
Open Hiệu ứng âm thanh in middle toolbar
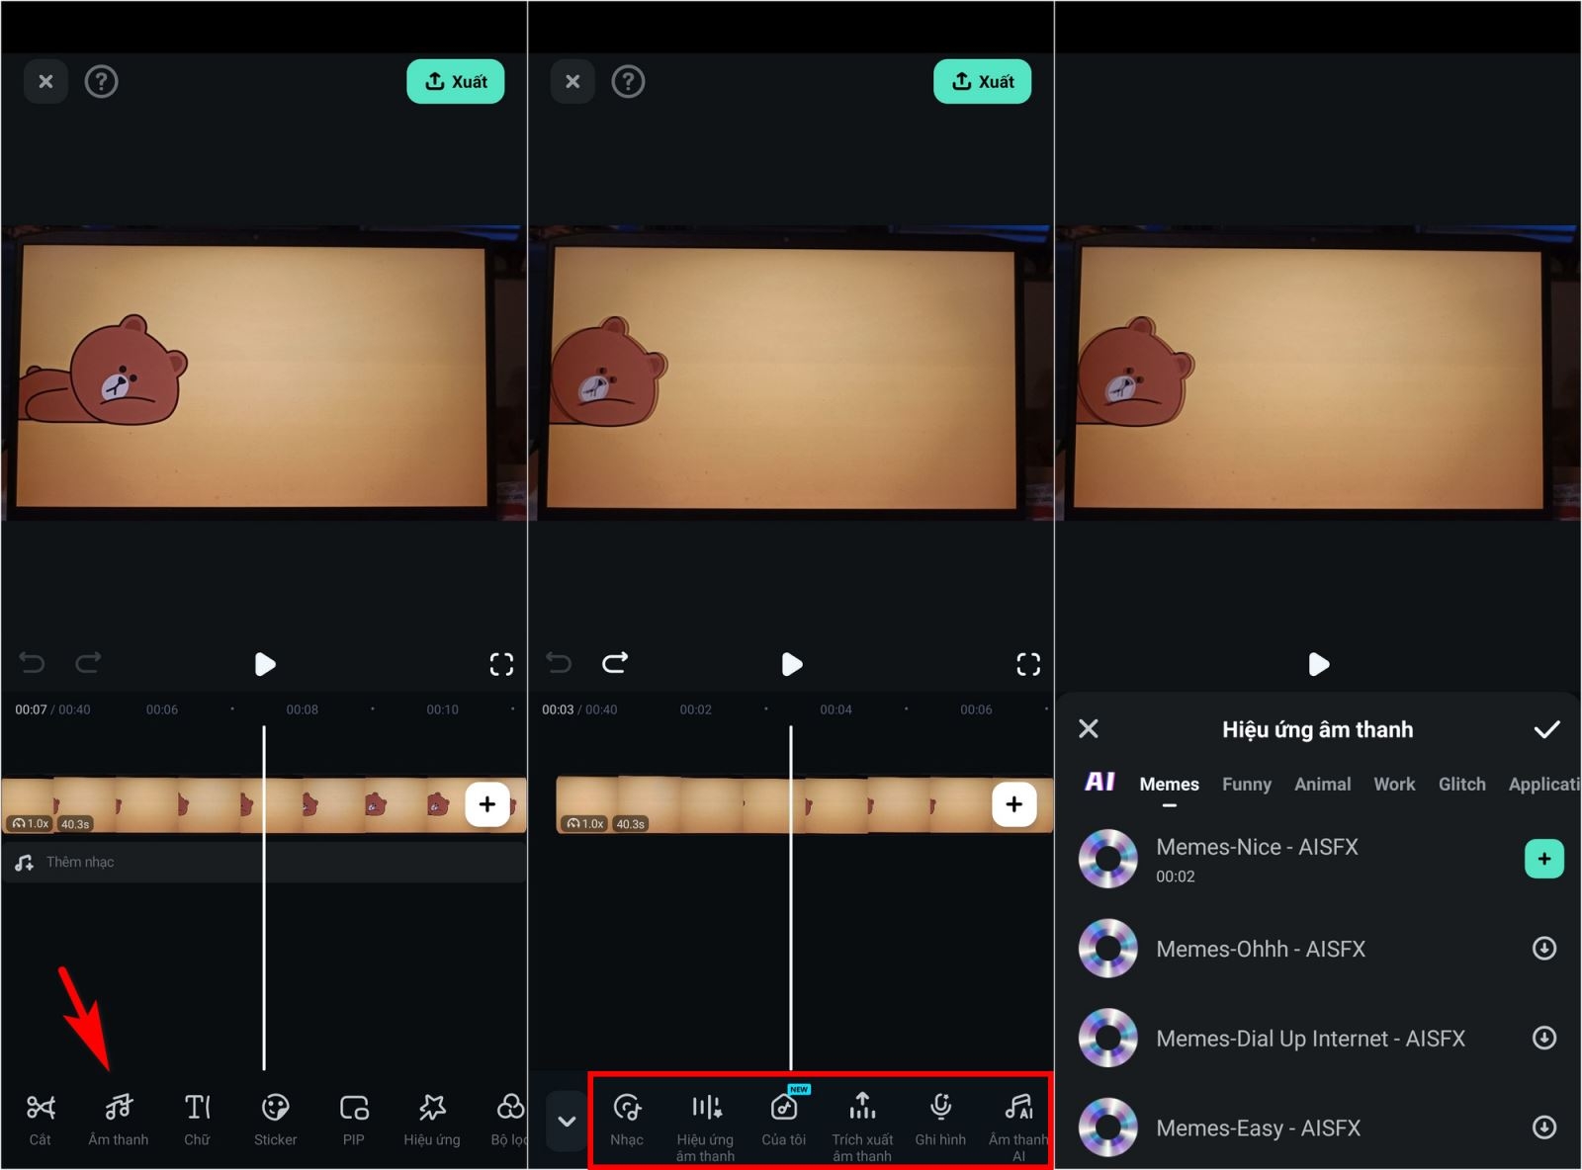click(x=705, y=1127)
